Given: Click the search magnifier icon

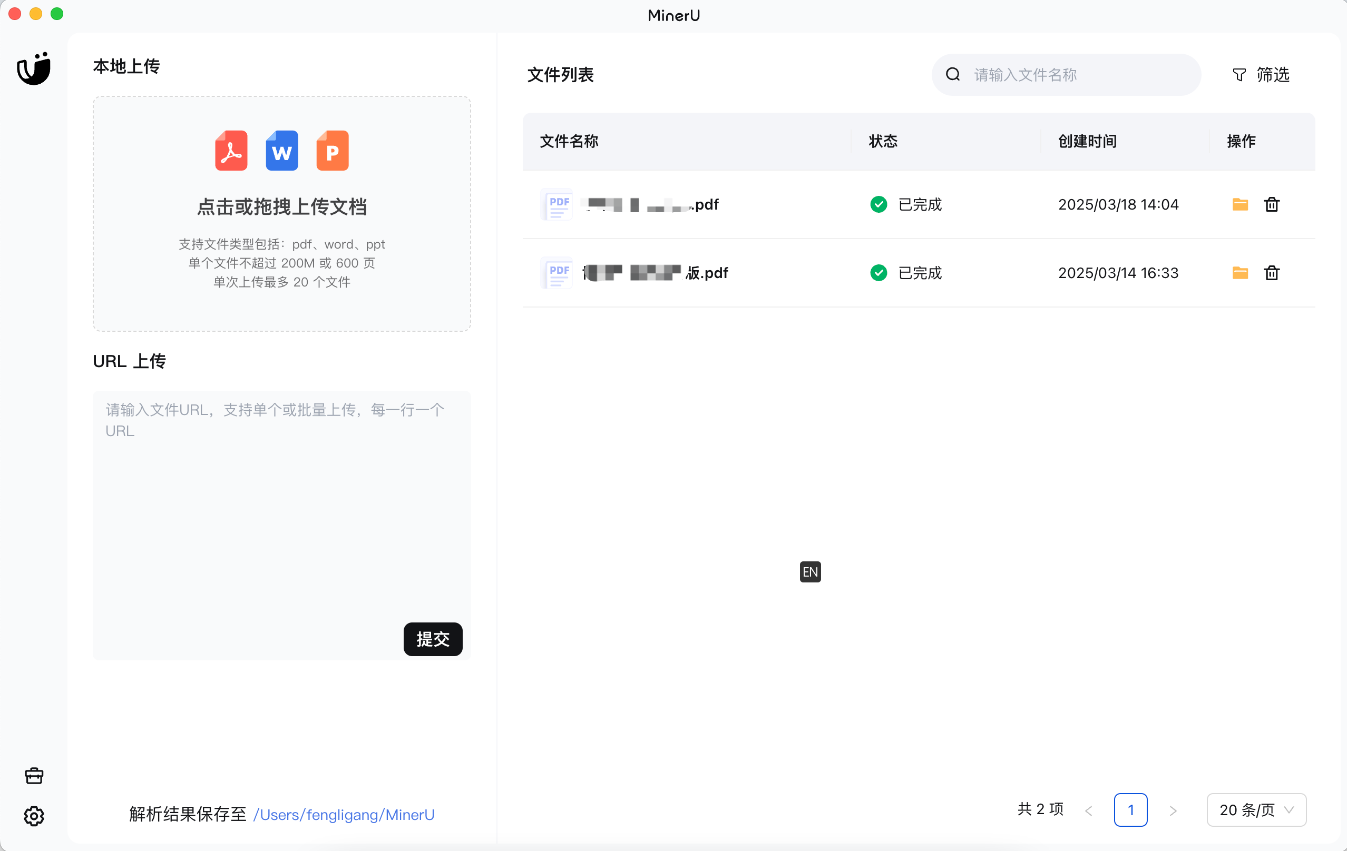Looking at the screenshot, I should (x=953, y=74).
